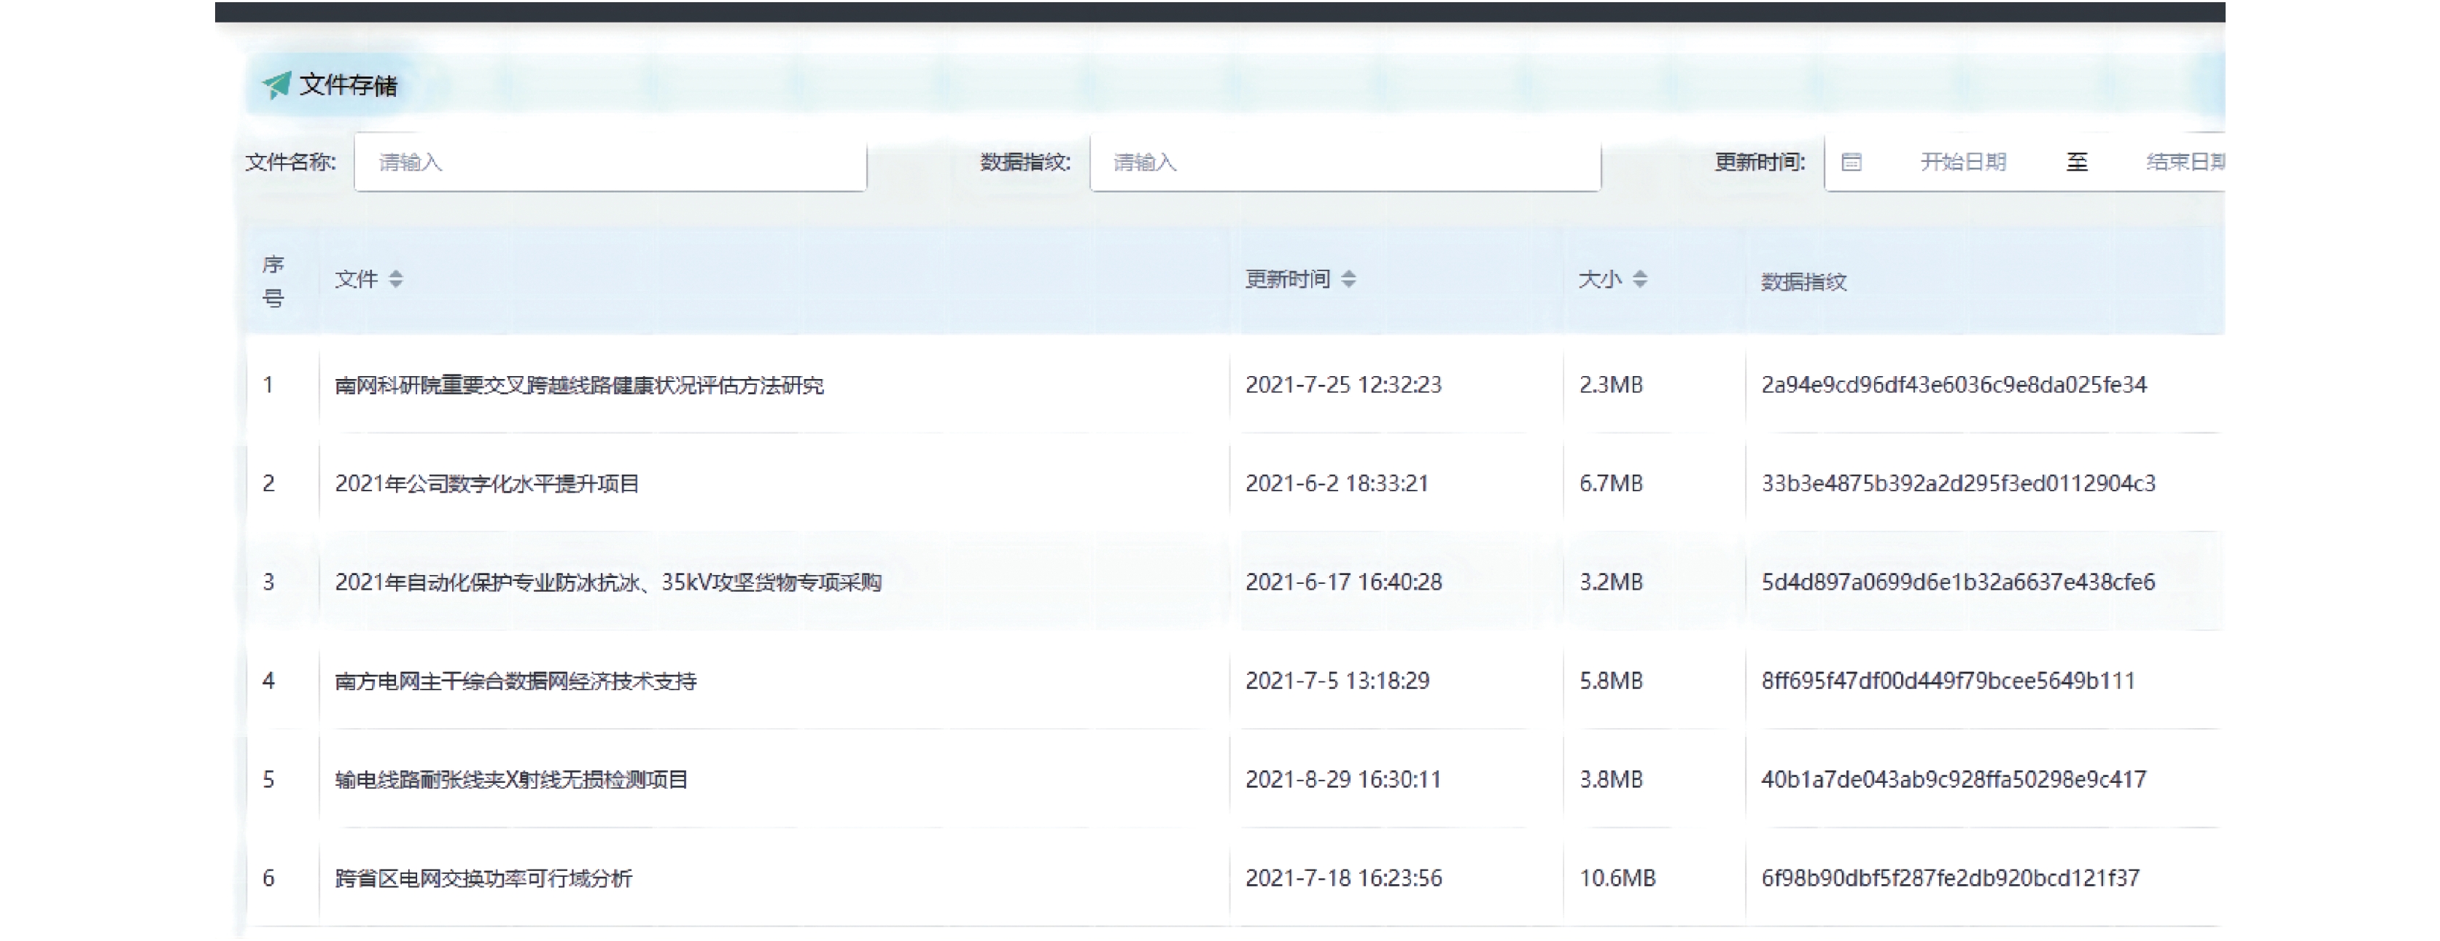This screenshot has height=941, width=2440.
Task: Click update time 2021-8-29 16:30:11
Action: [1343, 779]
